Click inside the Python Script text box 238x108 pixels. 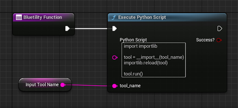click(154, 67)
